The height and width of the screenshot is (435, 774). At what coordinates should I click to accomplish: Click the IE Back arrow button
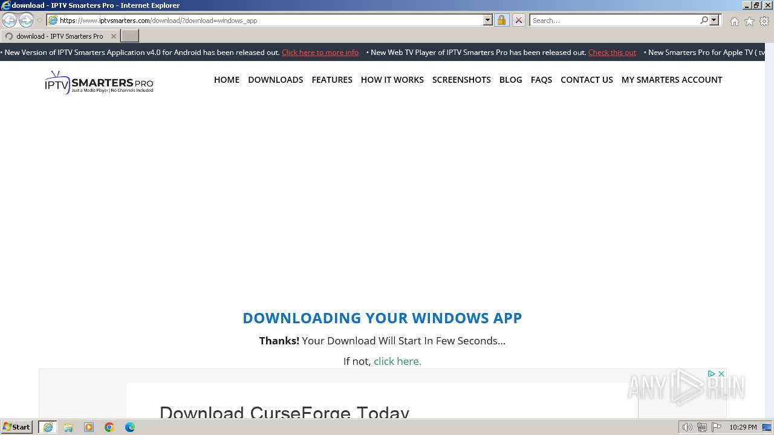(9, 20)
